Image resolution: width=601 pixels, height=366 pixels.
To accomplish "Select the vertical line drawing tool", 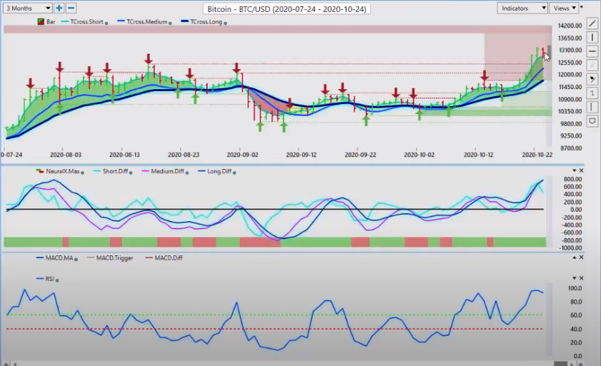I will (592, 38).
